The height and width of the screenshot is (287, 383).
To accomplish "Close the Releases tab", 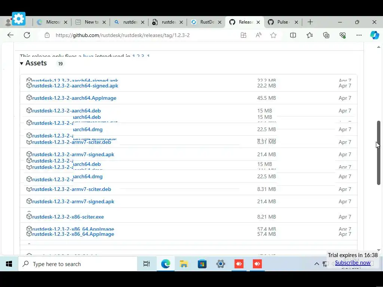I will [x=258, y=22].
